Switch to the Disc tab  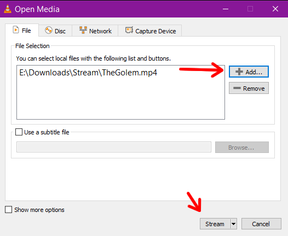coord(55,31)
